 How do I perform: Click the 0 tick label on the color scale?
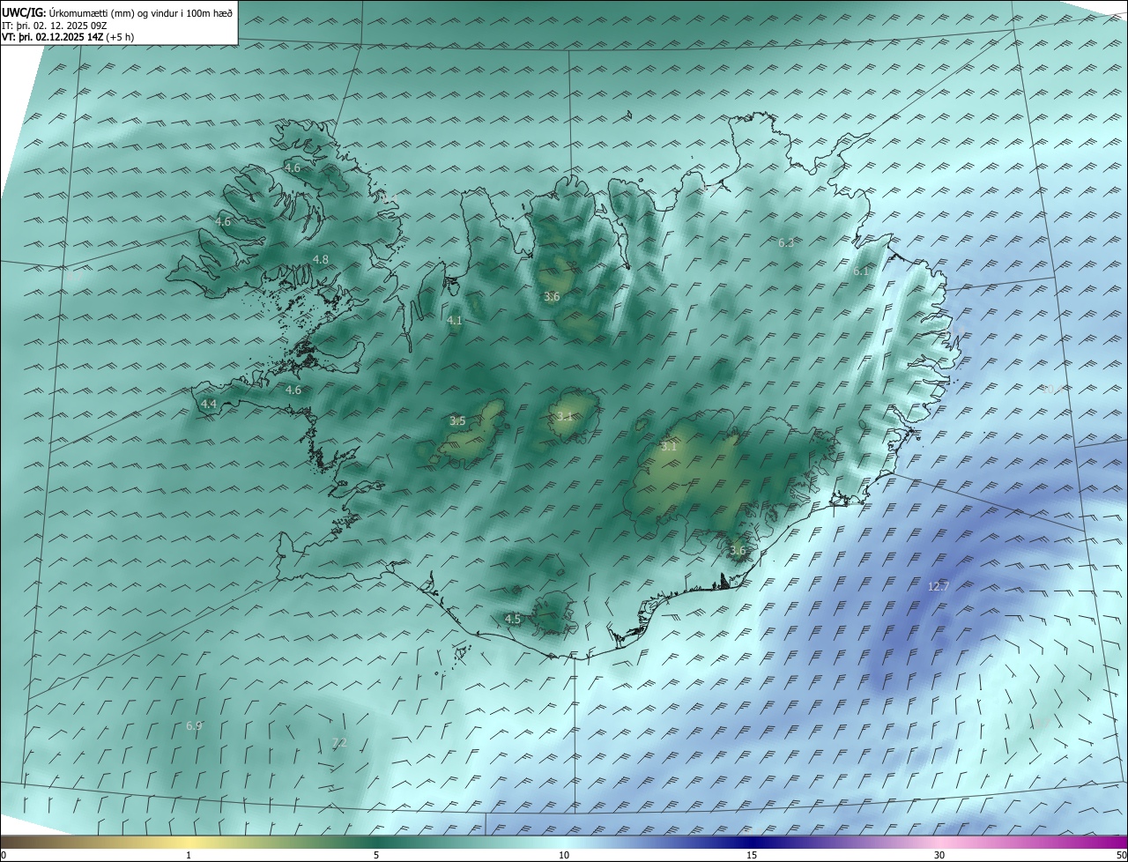point(4,855)
